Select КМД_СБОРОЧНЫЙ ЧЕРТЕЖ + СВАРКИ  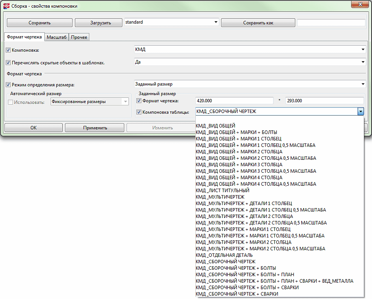point(280,294)
